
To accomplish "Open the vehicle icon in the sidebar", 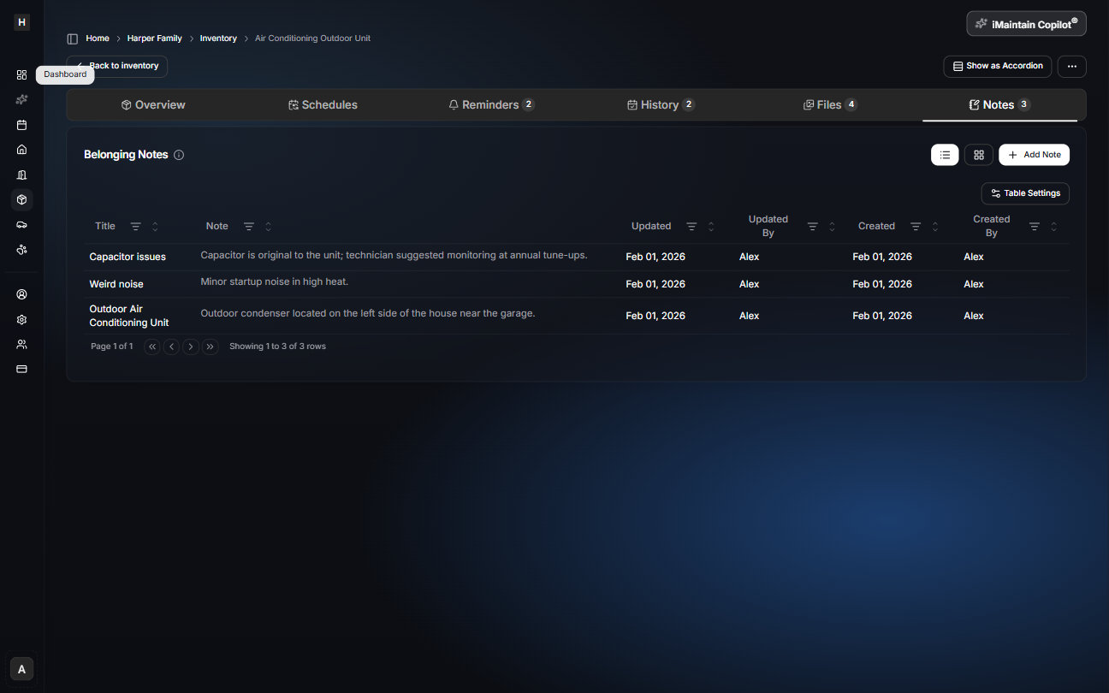I will click(22, 224).
